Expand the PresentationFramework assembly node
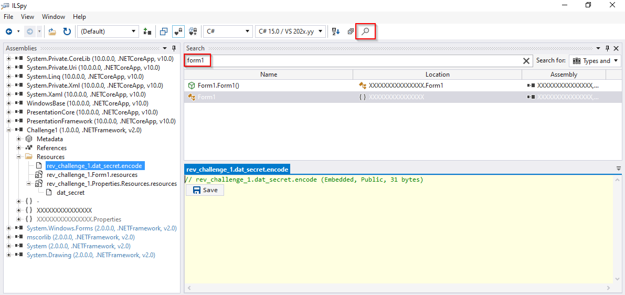625x295 pixels. click(9, 121)
